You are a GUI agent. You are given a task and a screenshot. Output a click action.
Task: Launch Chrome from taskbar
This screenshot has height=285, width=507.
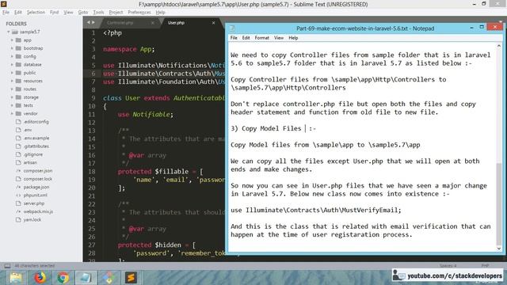63,278
